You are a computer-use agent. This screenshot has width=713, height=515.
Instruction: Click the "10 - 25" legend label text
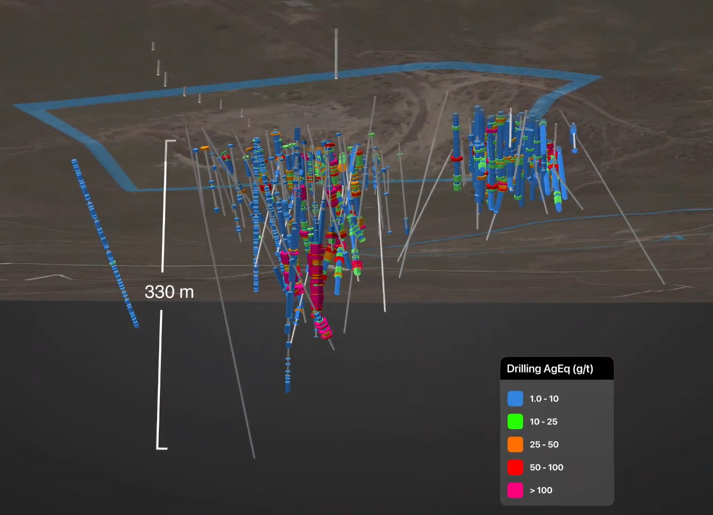(543, 422)
